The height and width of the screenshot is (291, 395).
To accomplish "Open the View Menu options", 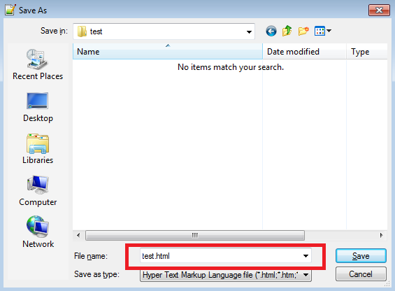I will tap(323, 31).
